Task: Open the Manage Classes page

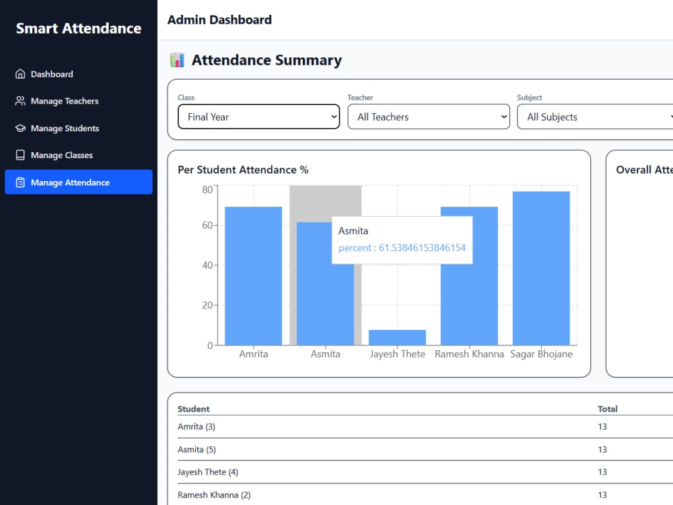Action: 79,155
